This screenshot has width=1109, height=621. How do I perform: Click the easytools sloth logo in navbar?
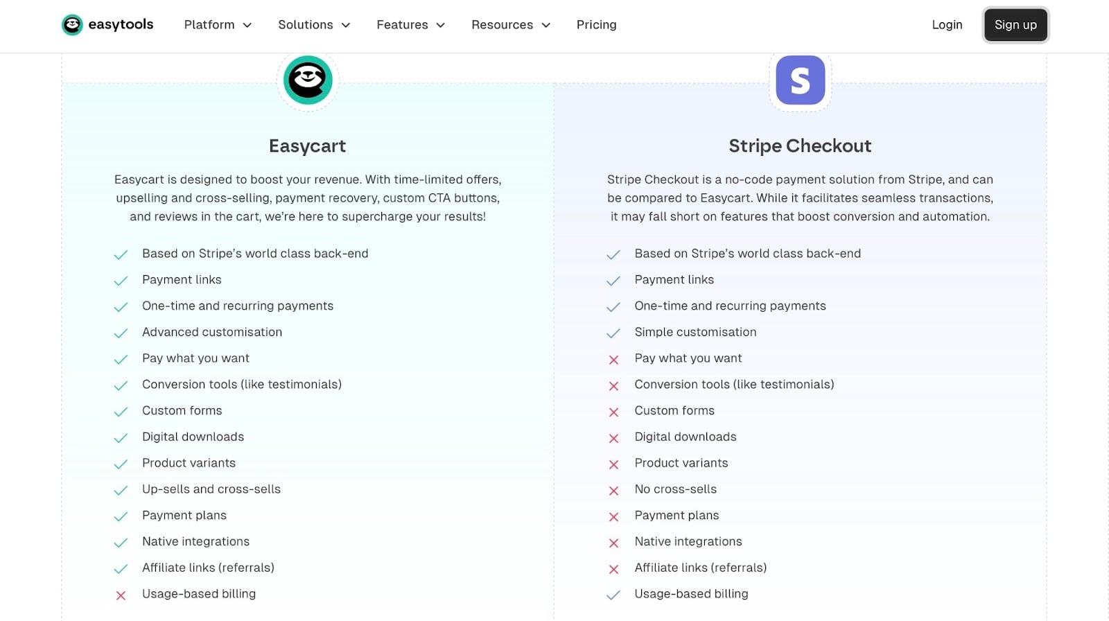[72, 25]
